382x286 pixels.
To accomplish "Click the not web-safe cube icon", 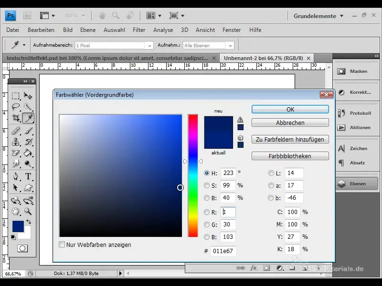I will click(x=240, y=138).
